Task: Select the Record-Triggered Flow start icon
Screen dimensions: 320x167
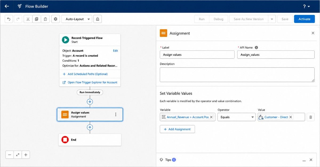Action: pyautogui.click(x=65, y=40)
